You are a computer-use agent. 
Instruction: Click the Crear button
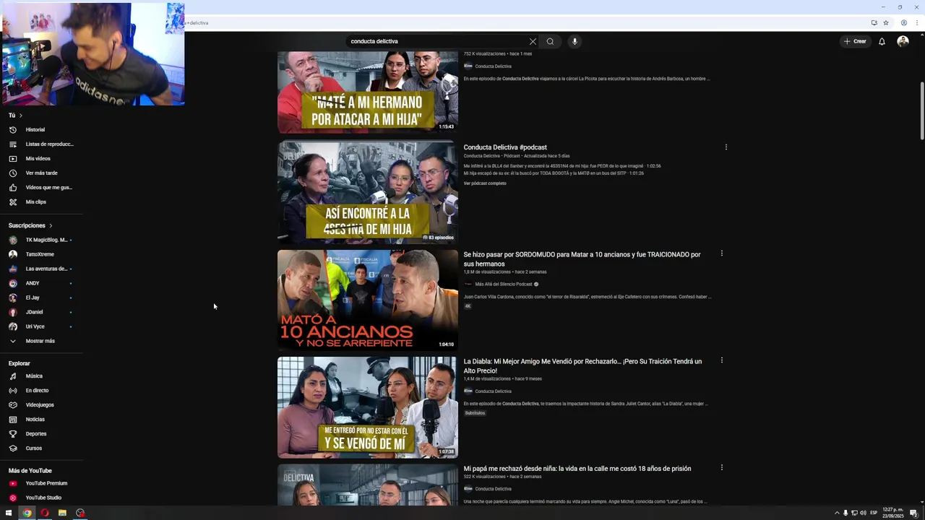[x=855, y=41]
